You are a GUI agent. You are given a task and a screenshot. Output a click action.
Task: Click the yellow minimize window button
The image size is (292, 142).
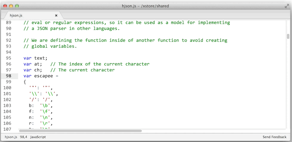11,6
